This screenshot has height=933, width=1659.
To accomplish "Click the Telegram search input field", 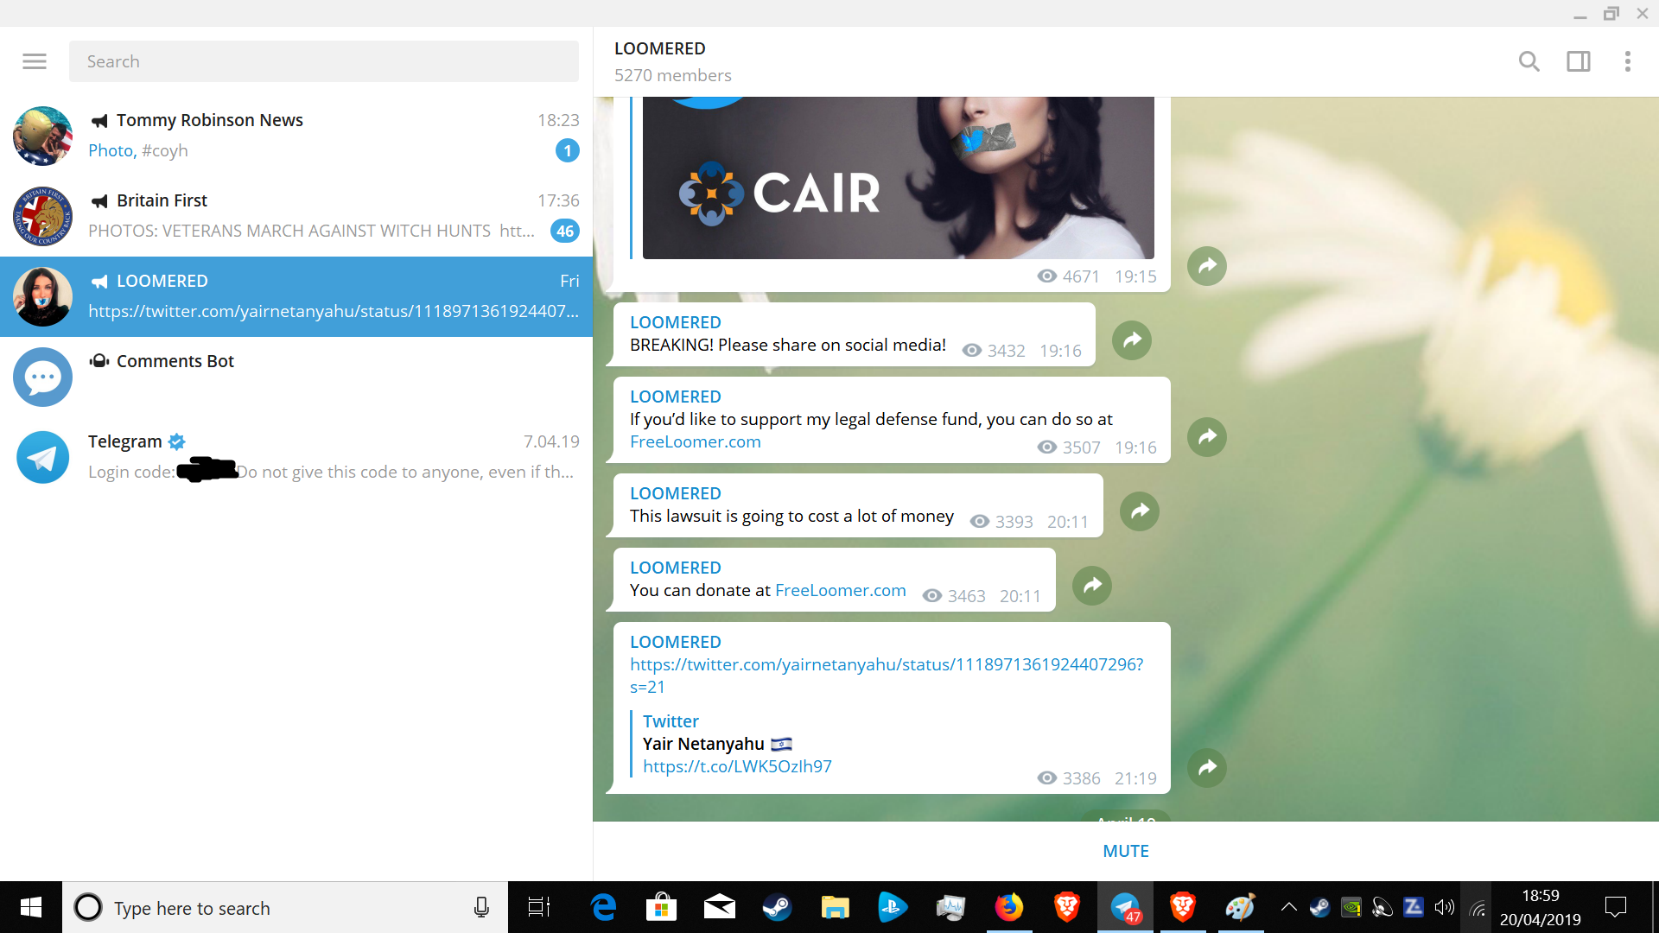I will click(x=324, y=61).
